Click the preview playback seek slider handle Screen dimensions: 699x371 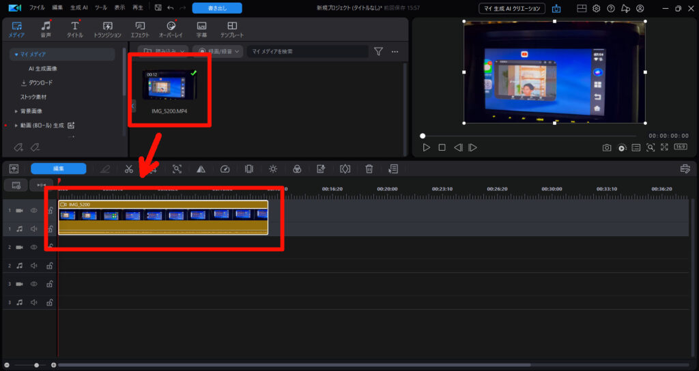tap(423, 136)
